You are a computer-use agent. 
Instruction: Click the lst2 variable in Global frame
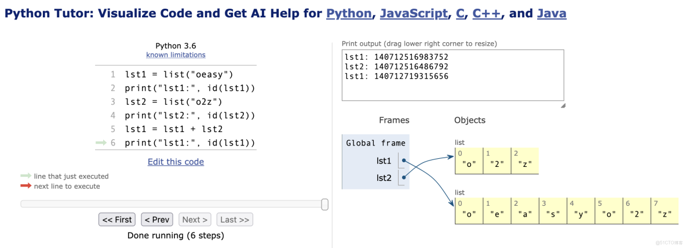[383, 177]
